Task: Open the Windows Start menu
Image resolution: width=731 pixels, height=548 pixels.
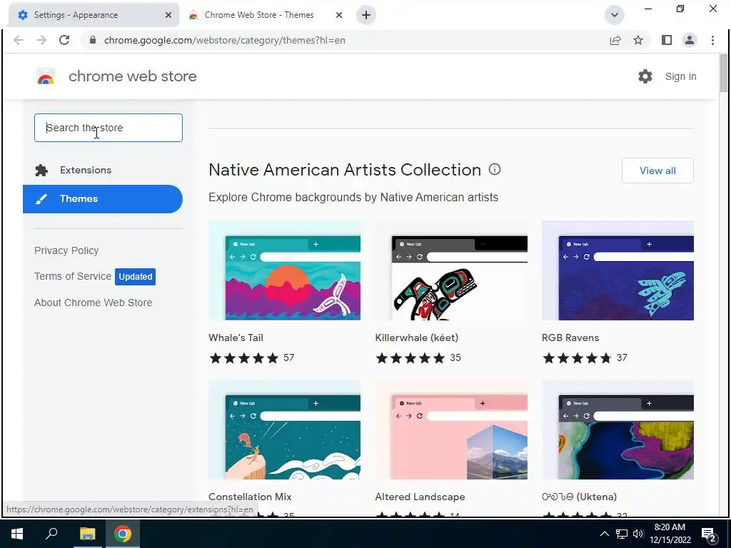Action: click(17, 534)
